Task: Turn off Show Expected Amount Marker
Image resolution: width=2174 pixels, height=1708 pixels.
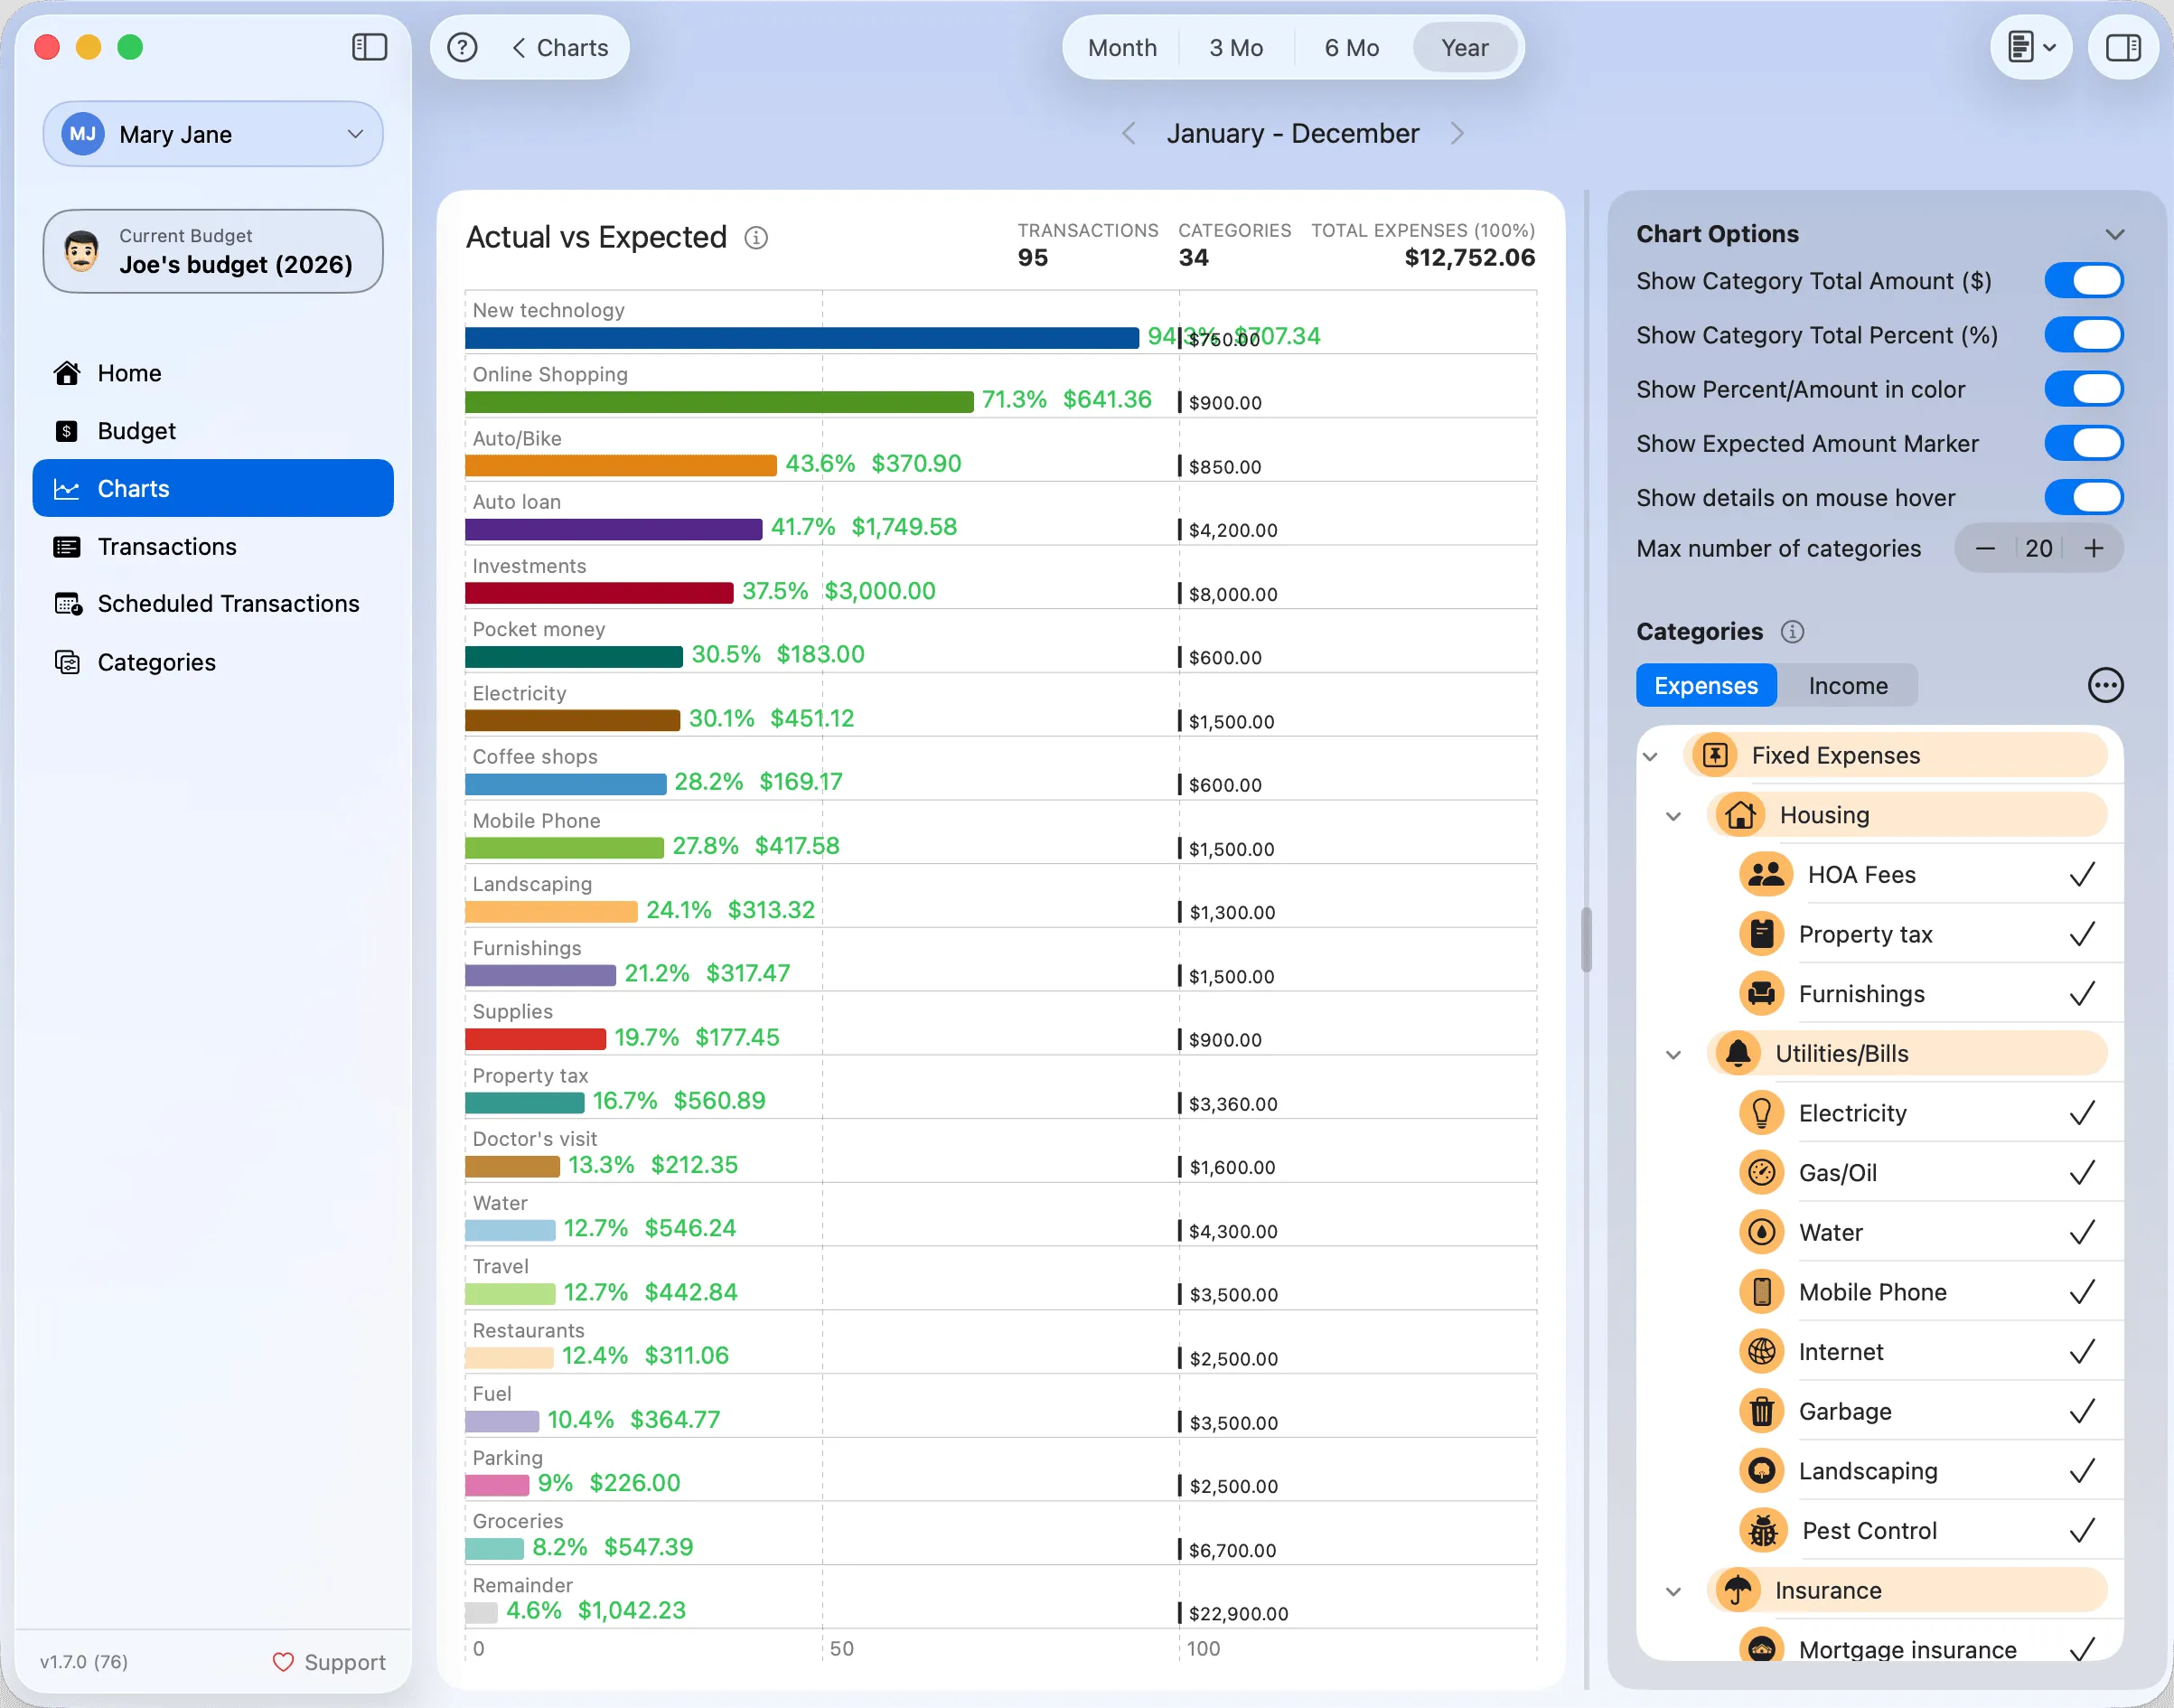Action: (x=2083, y=443)
